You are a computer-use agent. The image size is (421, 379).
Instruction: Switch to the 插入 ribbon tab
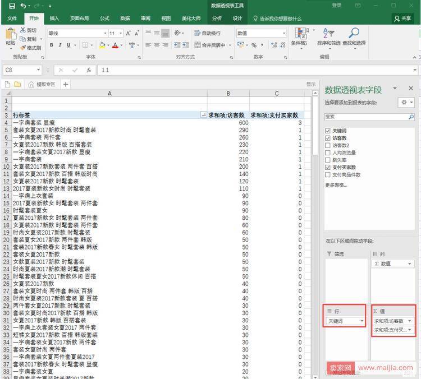[54, 19]
